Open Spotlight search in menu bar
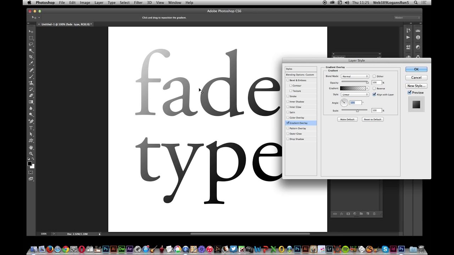 [x=415, y=2]
